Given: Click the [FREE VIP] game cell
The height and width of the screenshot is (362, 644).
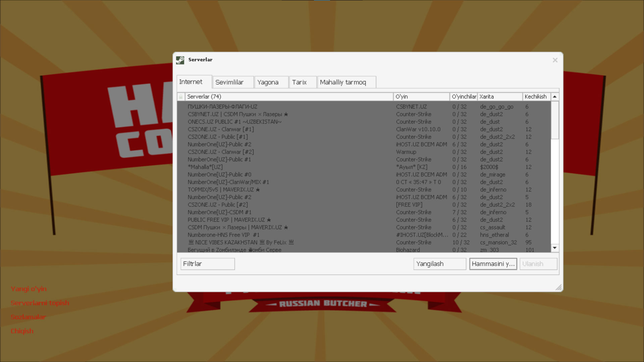Looking at the screenshot, I should tap(409, 205).
